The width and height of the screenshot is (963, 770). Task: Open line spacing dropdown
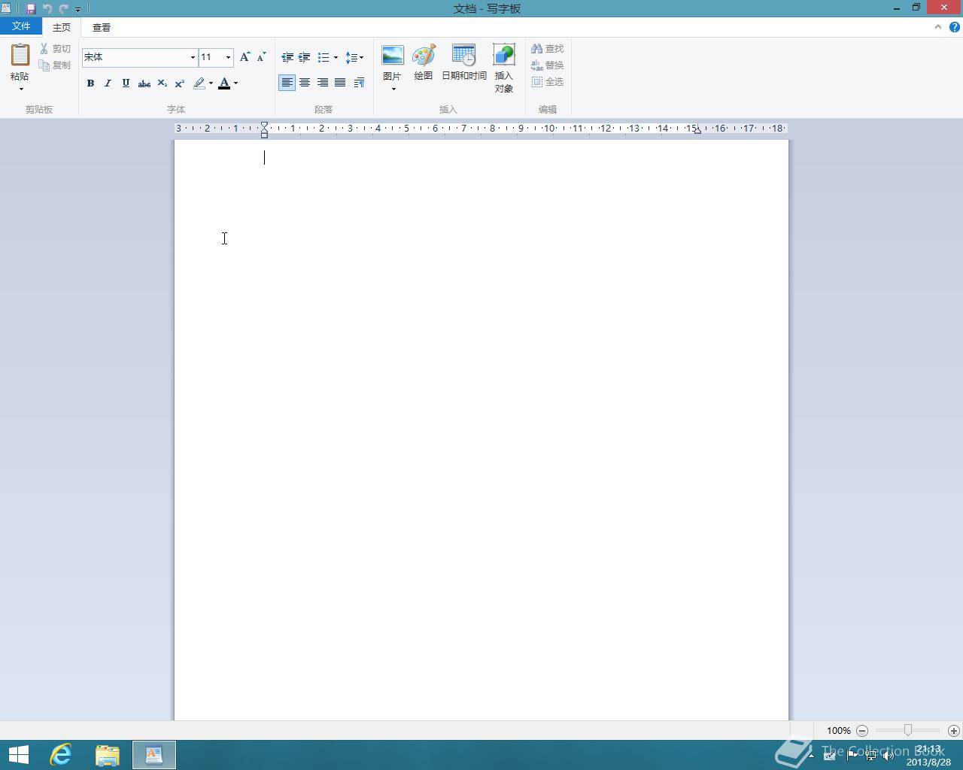click(354, 57)
